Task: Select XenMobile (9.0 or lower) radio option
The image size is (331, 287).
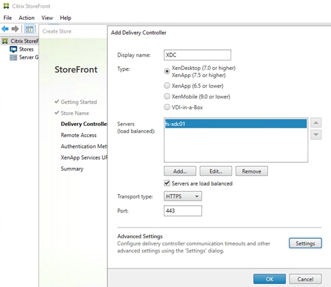Action: click(x=167, y=97)
